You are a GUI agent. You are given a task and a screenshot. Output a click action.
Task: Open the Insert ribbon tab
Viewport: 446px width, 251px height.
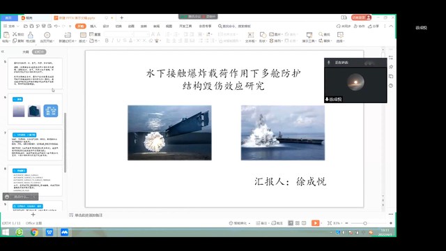[93, 26]
